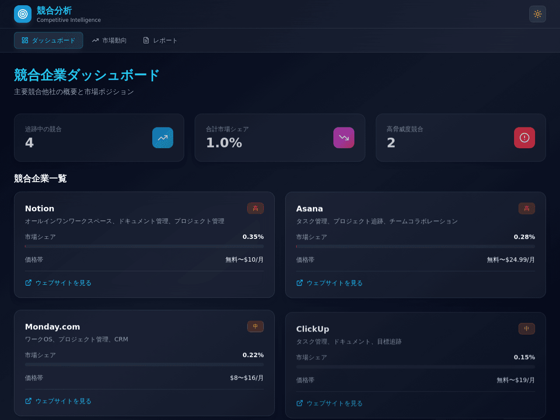Click external-link icon in Monday.com card
560x420 pixels.
click(28, 401)
